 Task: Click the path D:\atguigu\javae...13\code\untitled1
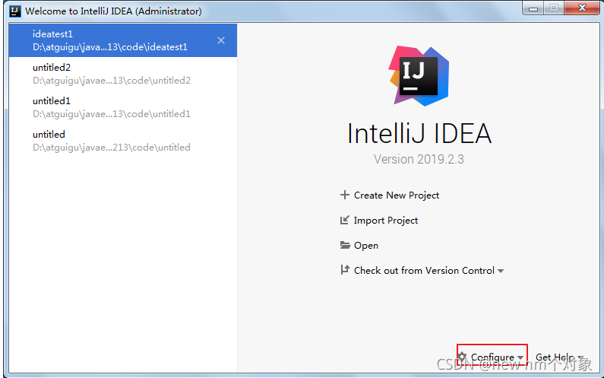click(112, 114)
